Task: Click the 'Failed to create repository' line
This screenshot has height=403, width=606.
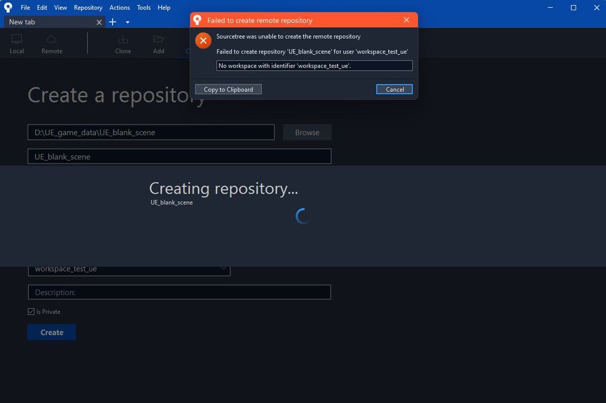Action: pos(312,52)
